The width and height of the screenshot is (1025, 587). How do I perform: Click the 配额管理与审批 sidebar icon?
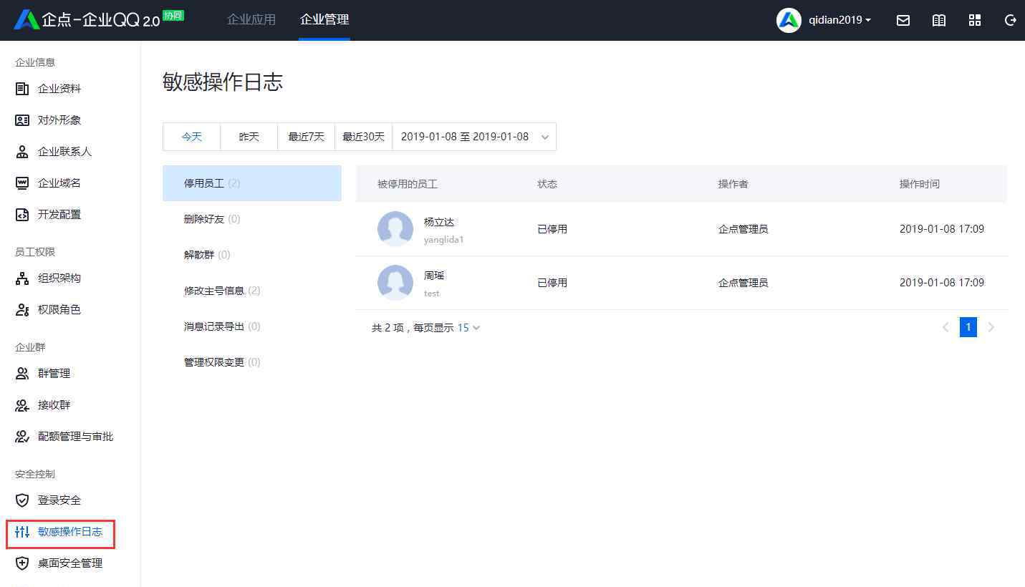coord(22,437)
